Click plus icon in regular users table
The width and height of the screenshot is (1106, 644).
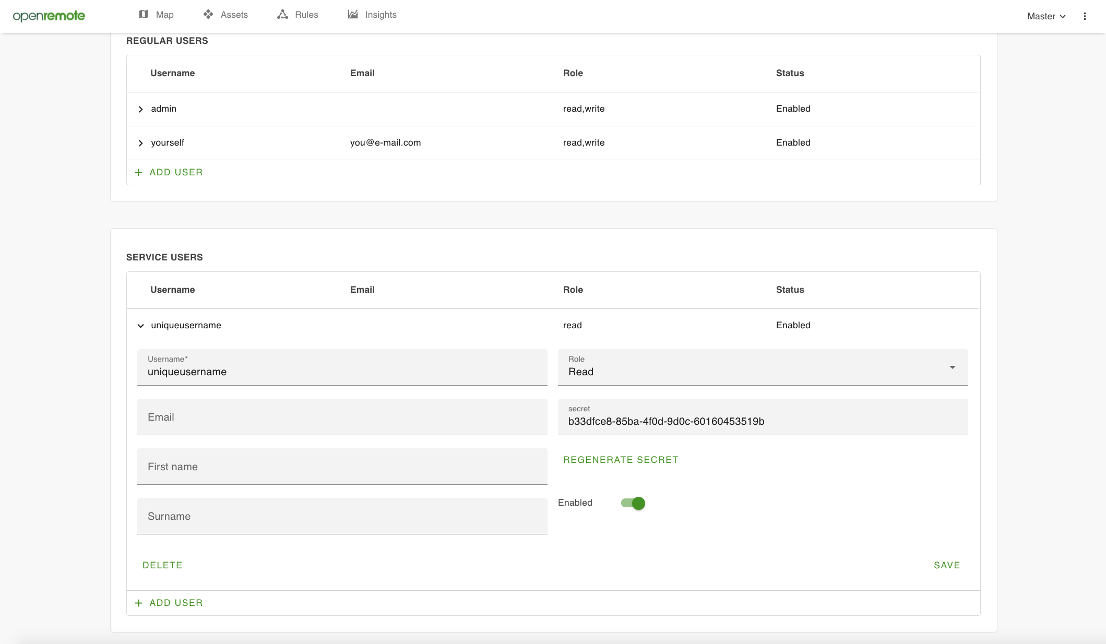tap(138, 172)
